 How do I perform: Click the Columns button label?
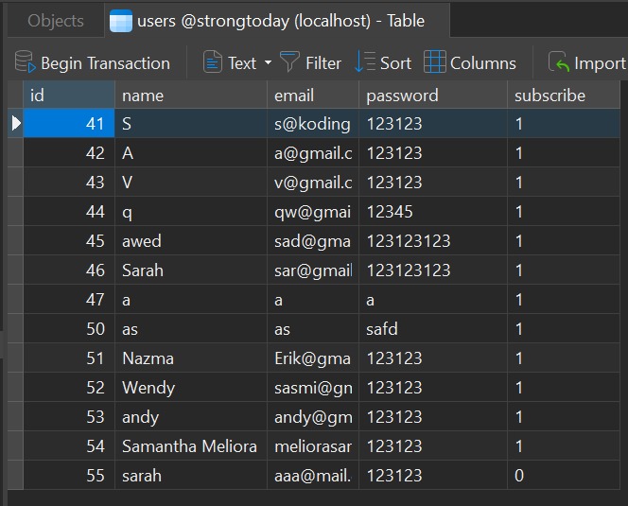(483, 63)
